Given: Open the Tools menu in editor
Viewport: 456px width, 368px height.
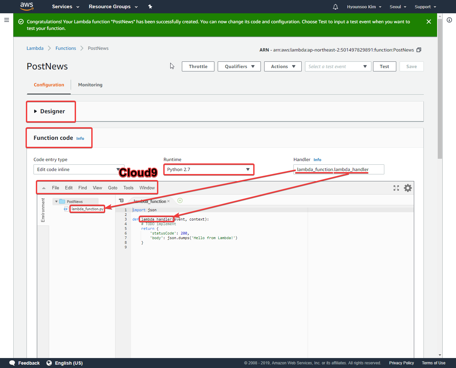Looking at the screenshot, I should [x=128, y=188].
